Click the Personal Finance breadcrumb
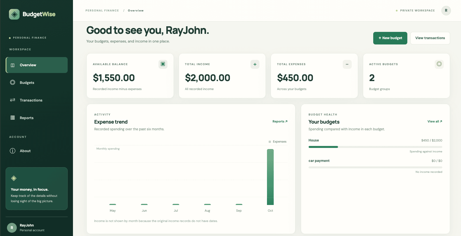 click(x=102, y=11)
